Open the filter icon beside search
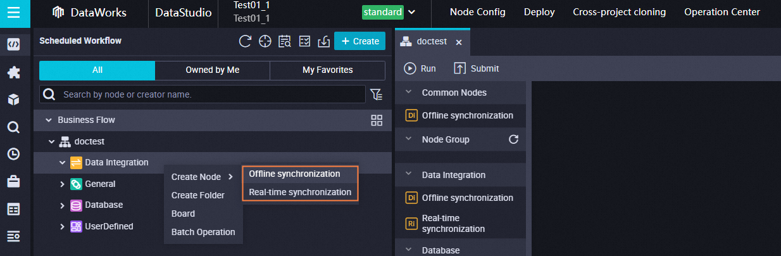 [x=377, y=94]
